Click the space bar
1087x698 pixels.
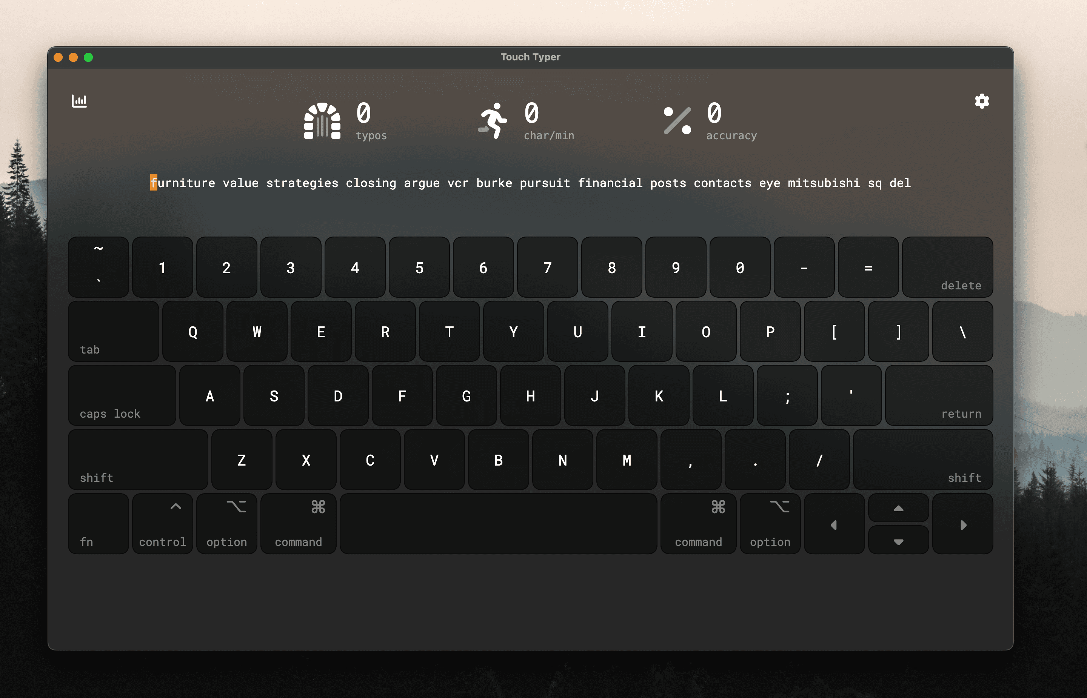point(498,524)
